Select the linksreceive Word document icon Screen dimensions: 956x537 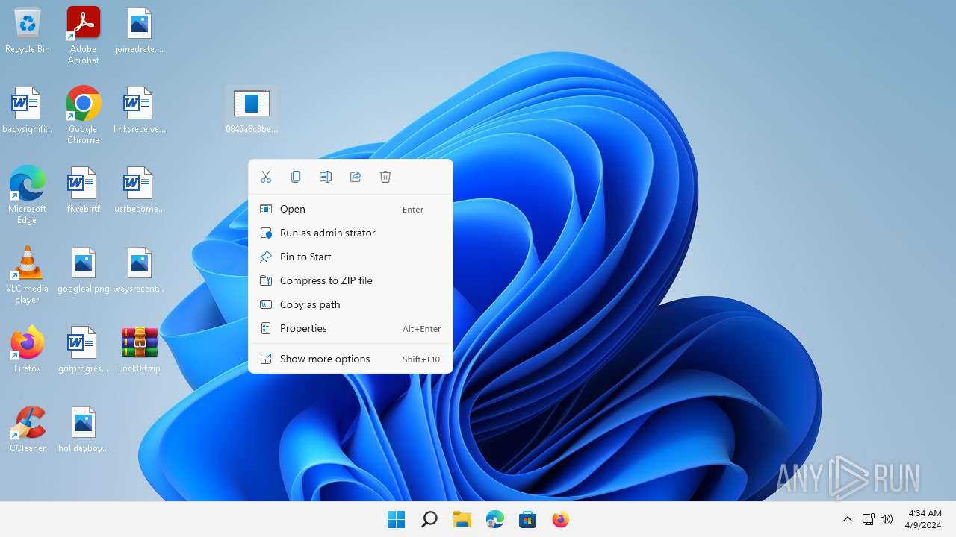140,111
